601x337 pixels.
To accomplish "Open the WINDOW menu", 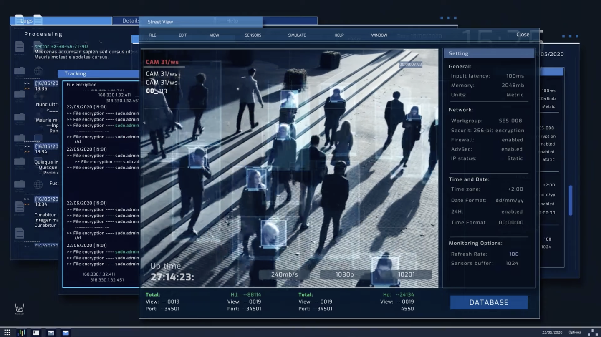I will click(379, 35).
